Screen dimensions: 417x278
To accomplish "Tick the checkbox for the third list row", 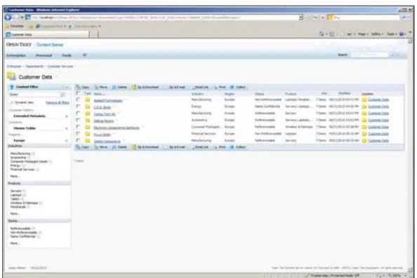I will [78, 113].
